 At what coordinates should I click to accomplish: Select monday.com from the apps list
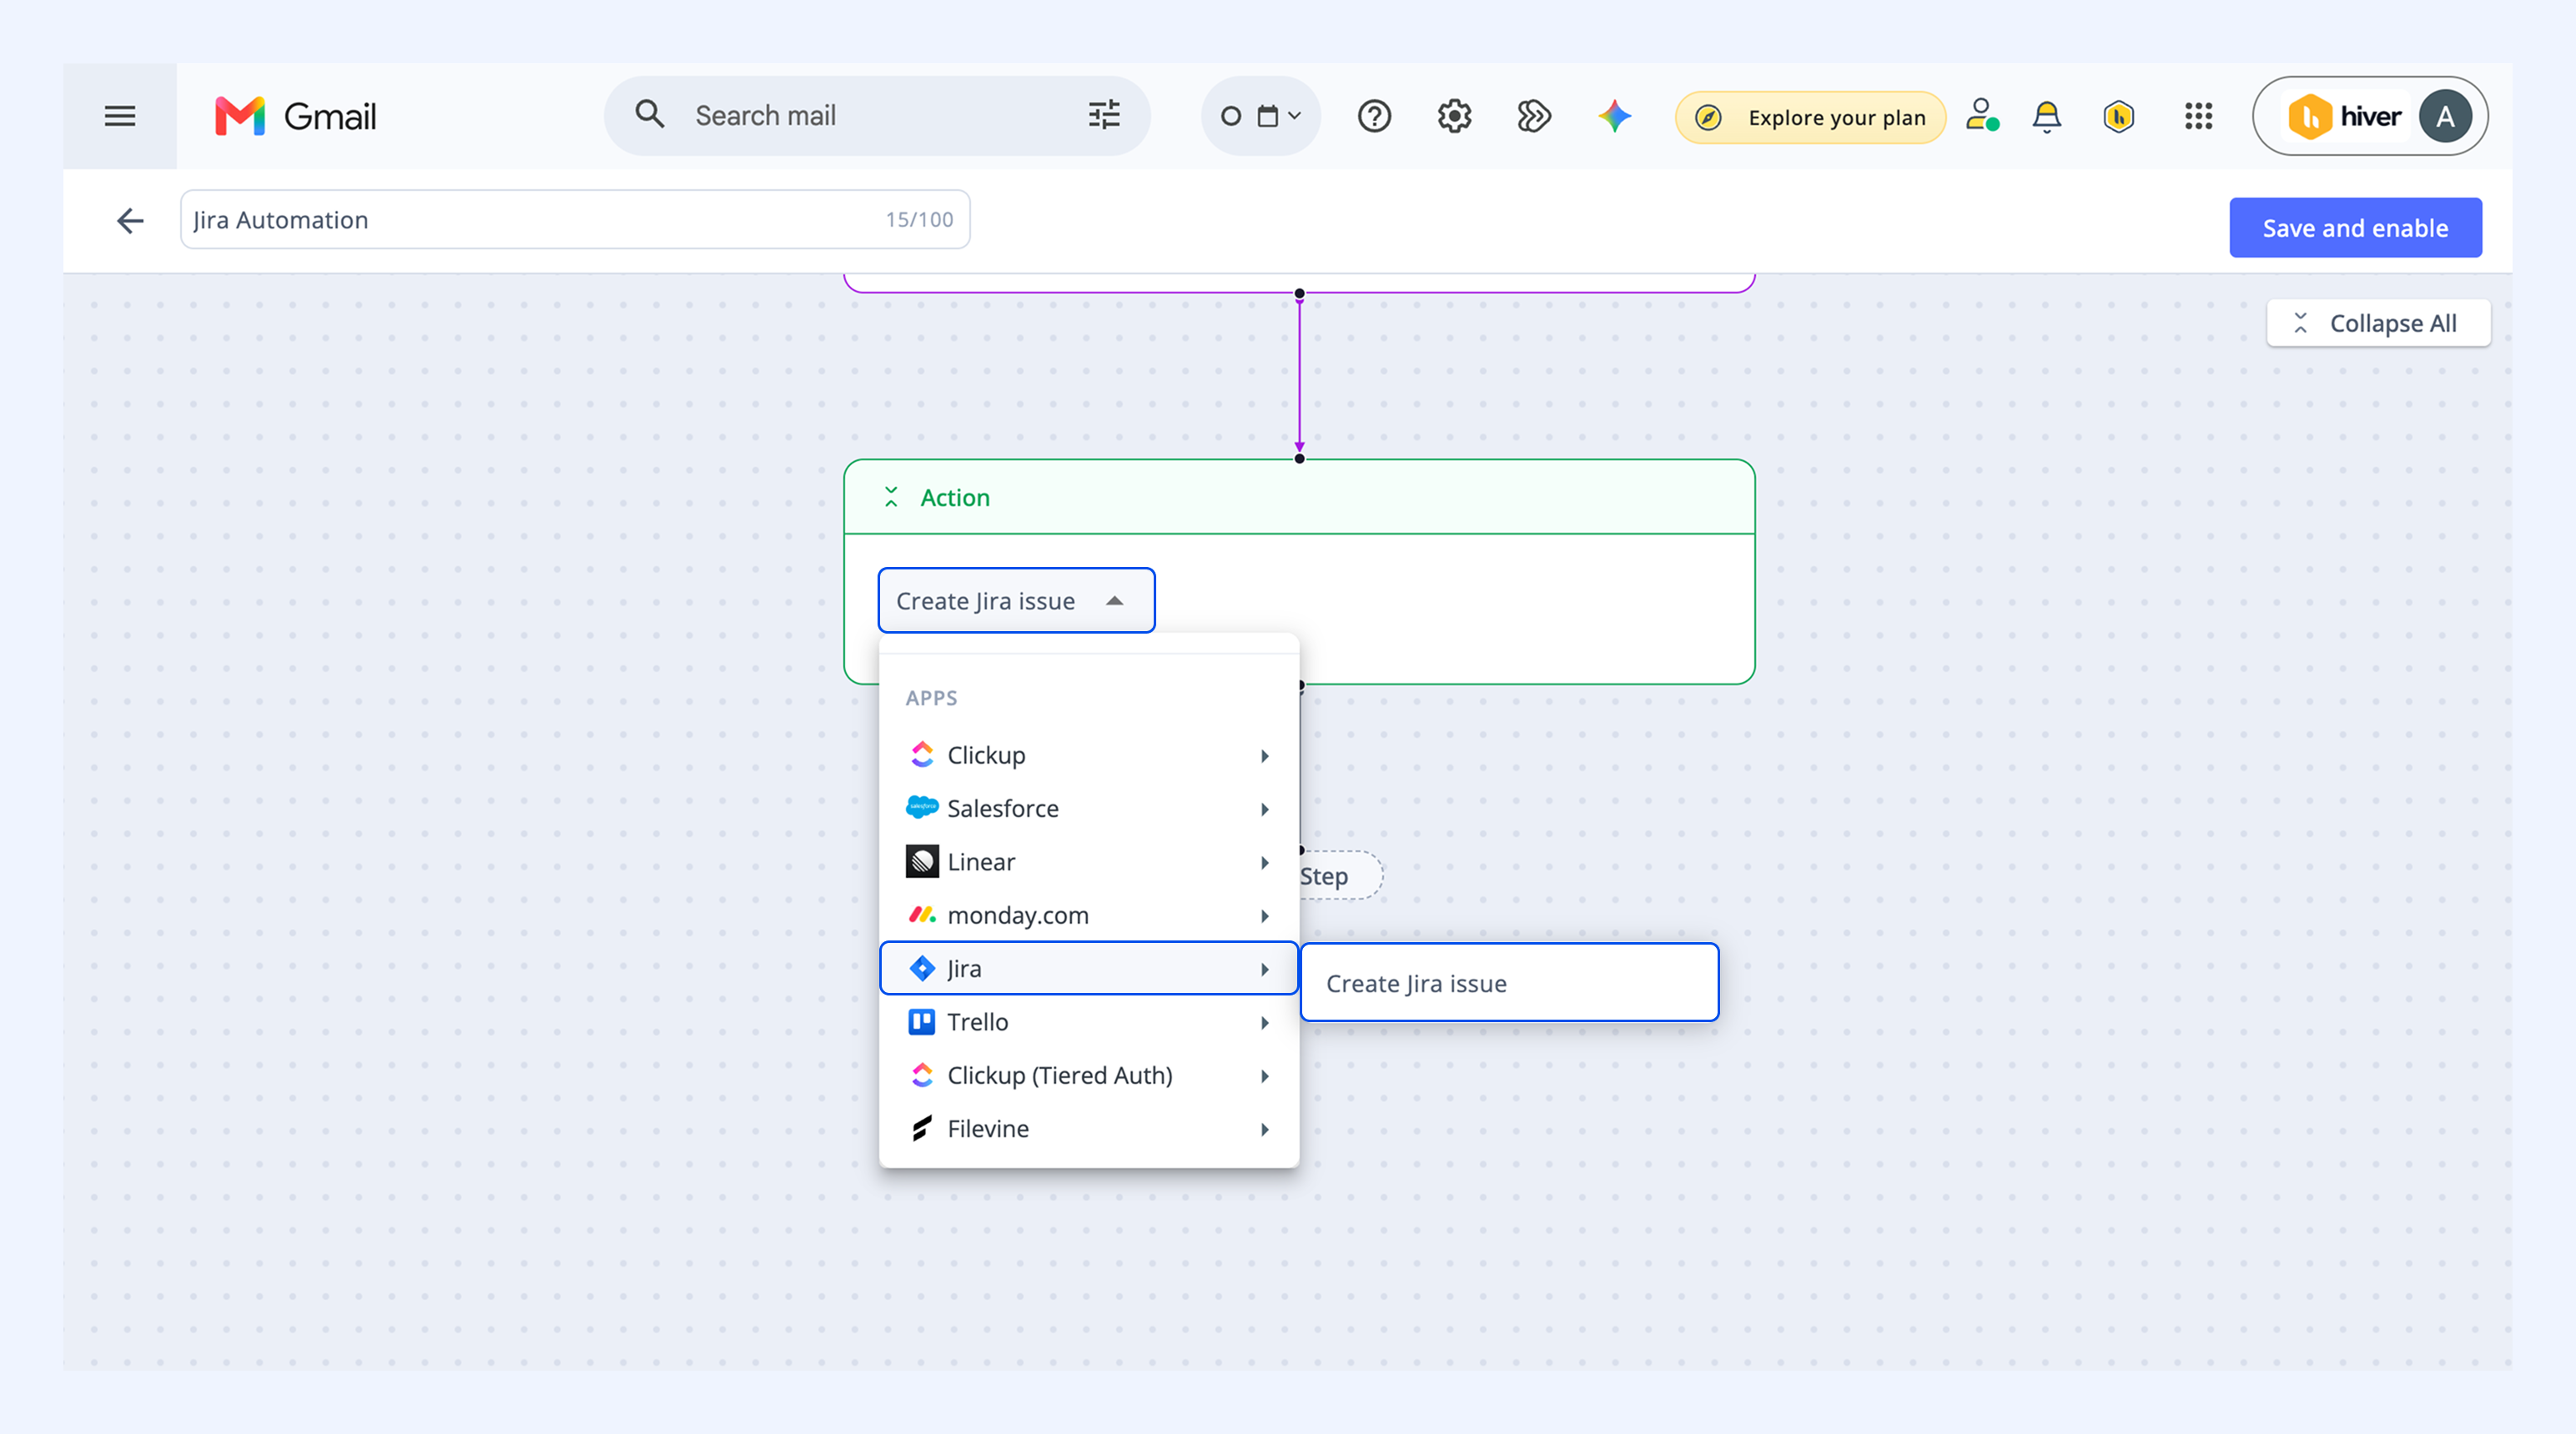[x=1089, y=915]
